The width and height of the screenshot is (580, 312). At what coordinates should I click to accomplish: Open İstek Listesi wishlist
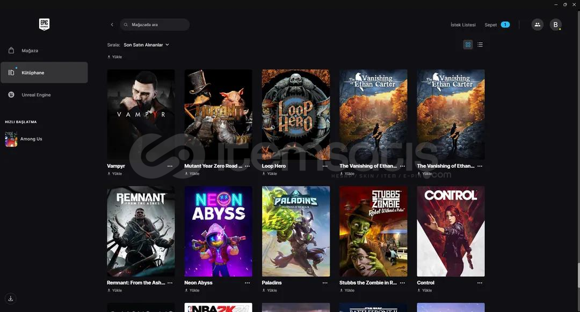(x=463, y=25)
